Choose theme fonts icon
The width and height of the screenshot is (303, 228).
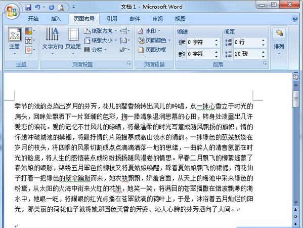coord(30,41)
